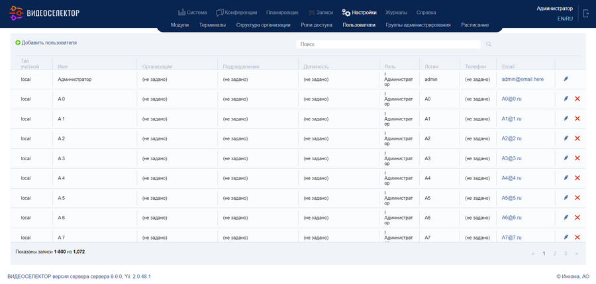The height and width of the screenshot is (284, 596).
Task: Click the Videoselector logo
Action: [44, 13]
